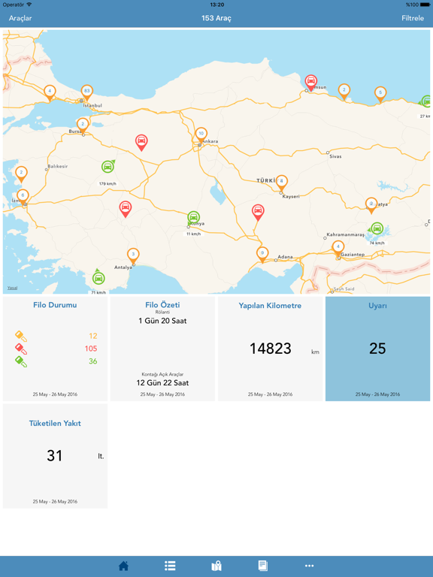Open the Tüketilen Yakıt fuel card
Viewport: 433px width, 577px height.
[55, 456]
